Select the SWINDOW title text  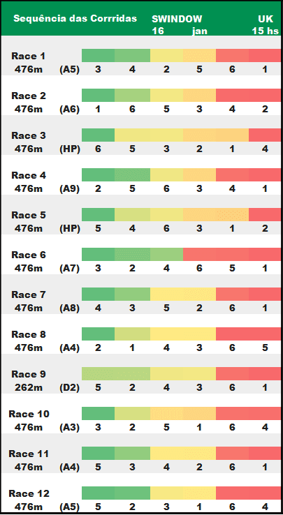tap(177, 19)
